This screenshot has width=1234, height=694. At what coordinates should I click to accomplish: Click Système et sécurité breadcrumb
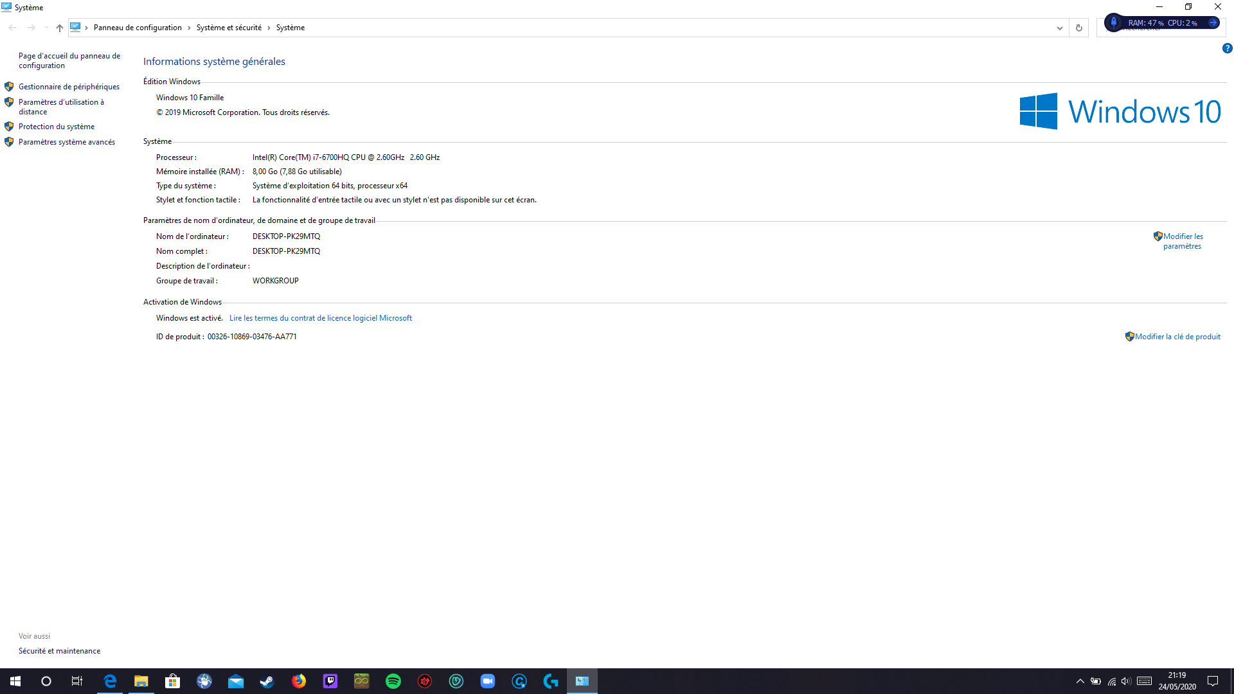[229, 28]
